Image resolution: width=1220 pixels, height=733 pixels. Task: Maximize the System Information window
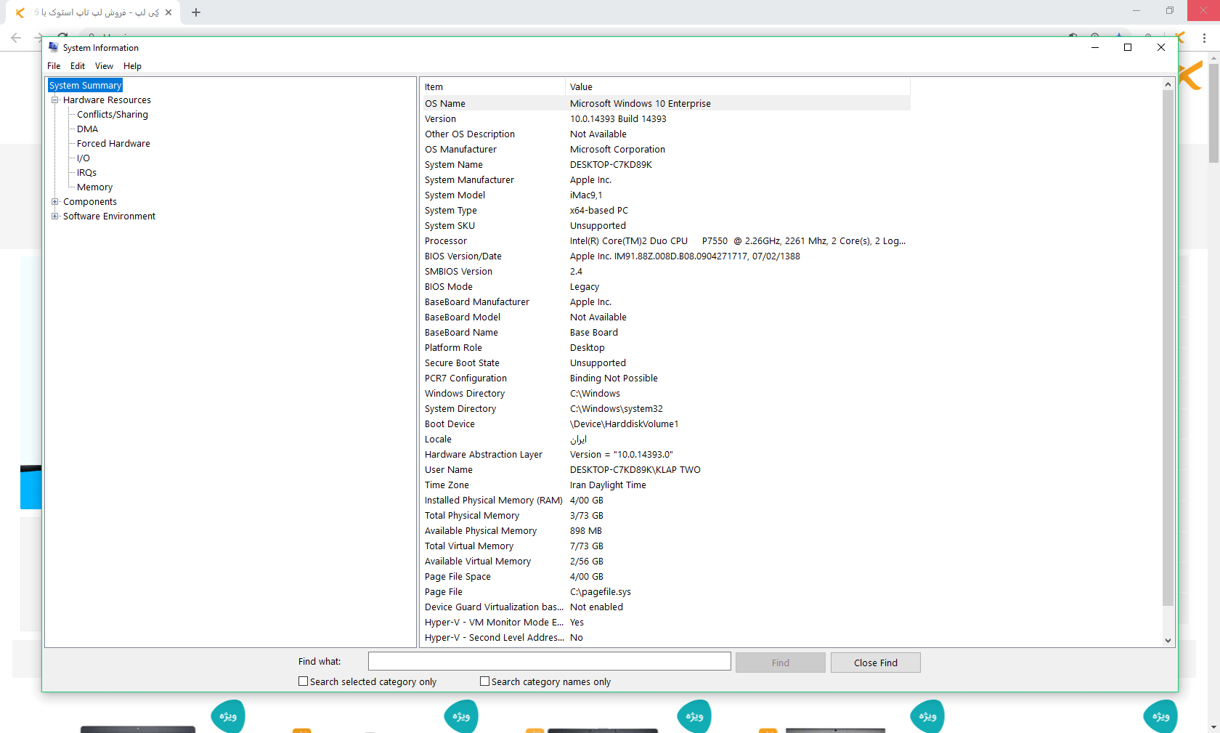[1128, 47]
